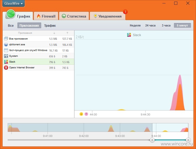Click the 9:44:30 graph time label
Screen dimensions: 196x149
tap(145, 114)
